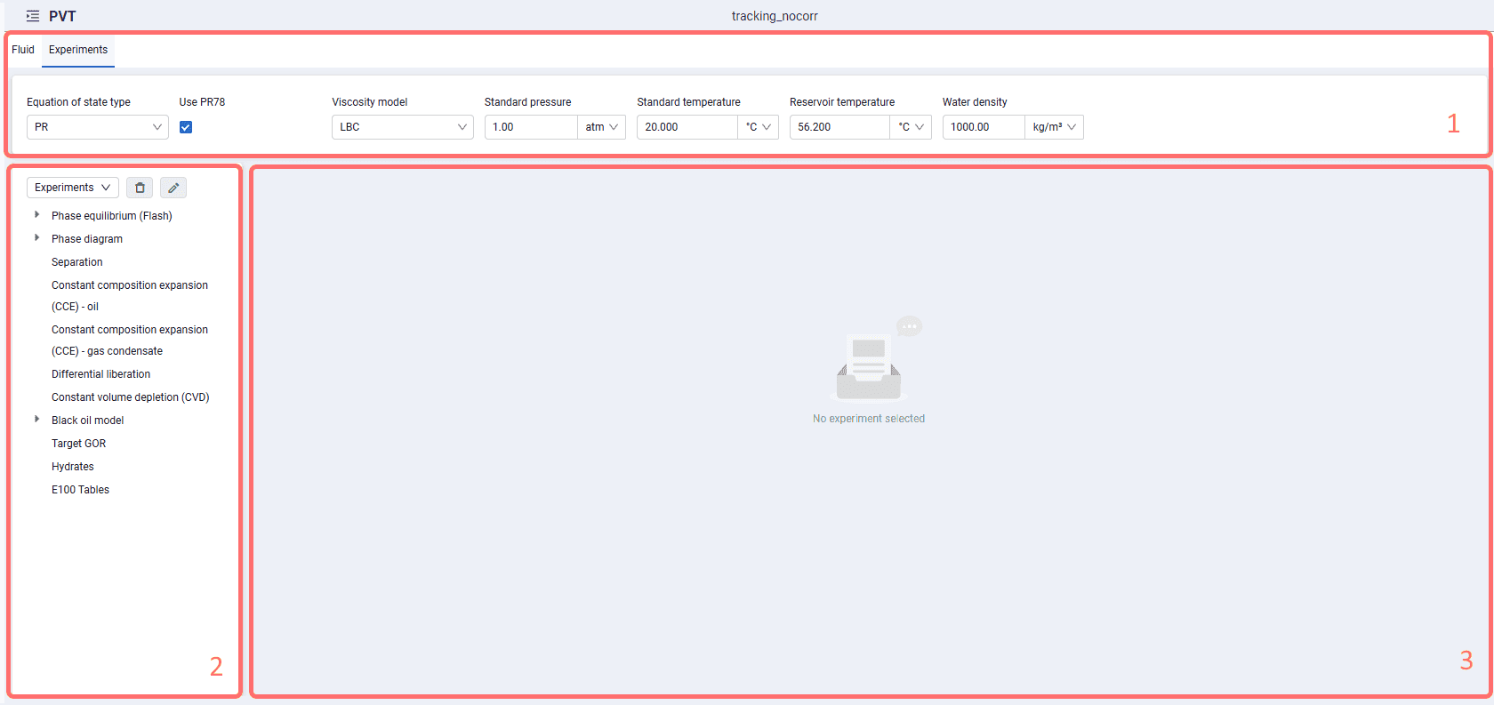Select the Hydrates item

(x=73, y=467)
